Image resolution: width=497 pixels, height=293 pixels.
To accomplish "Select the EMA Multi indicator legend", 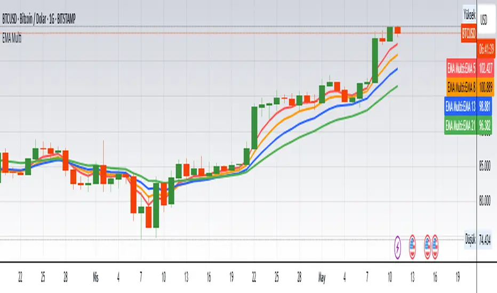I will (12, 39).
